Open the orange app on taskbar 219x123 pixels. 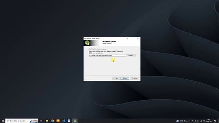(x=58, y=121)
